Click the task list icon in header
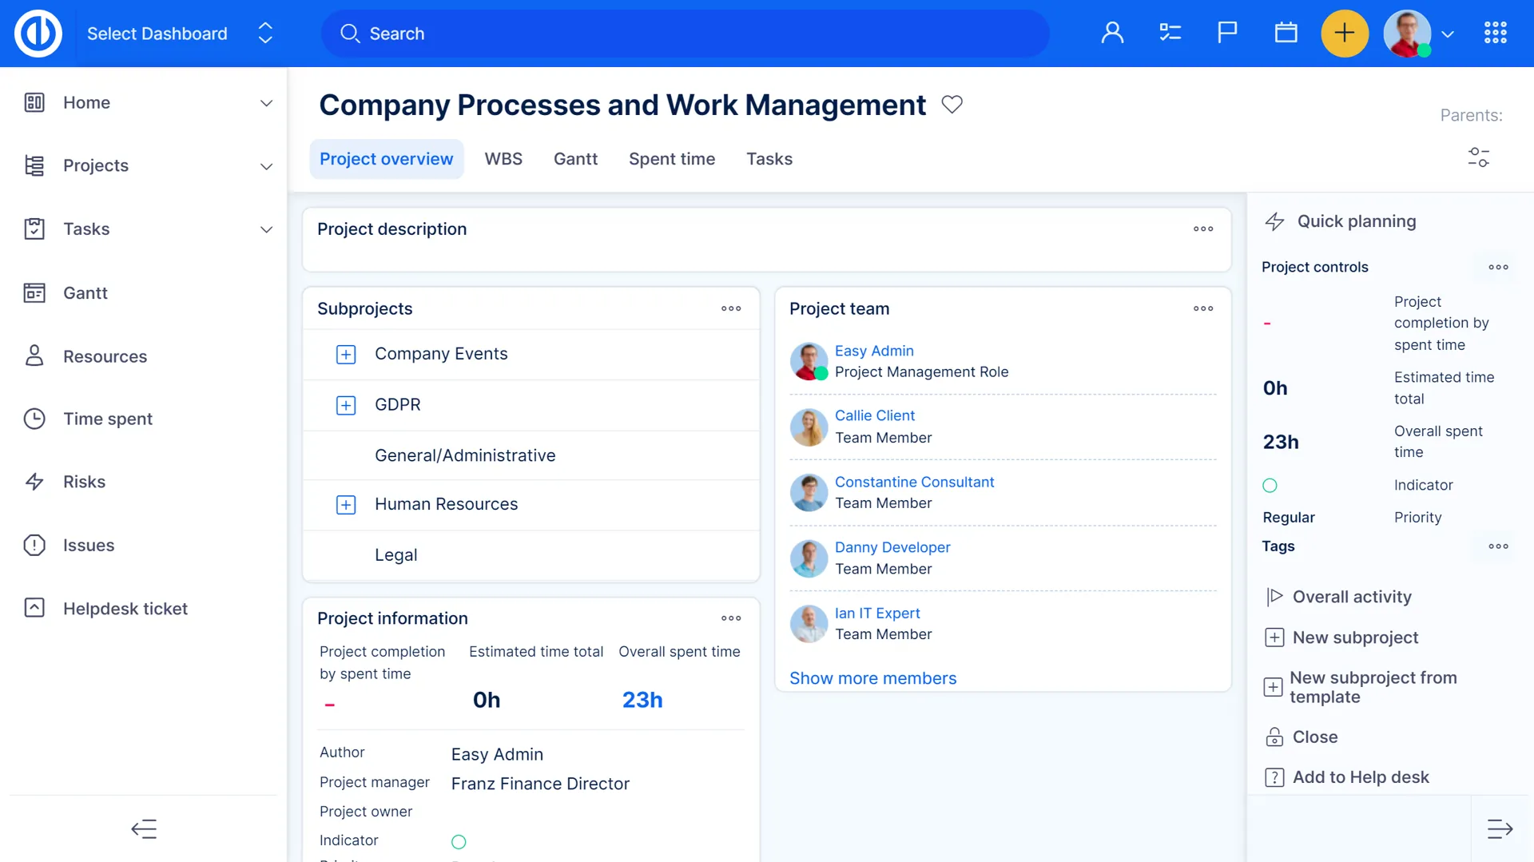Image resolution: width=1534 pixels, height=862 pixels. point(1170,33)
